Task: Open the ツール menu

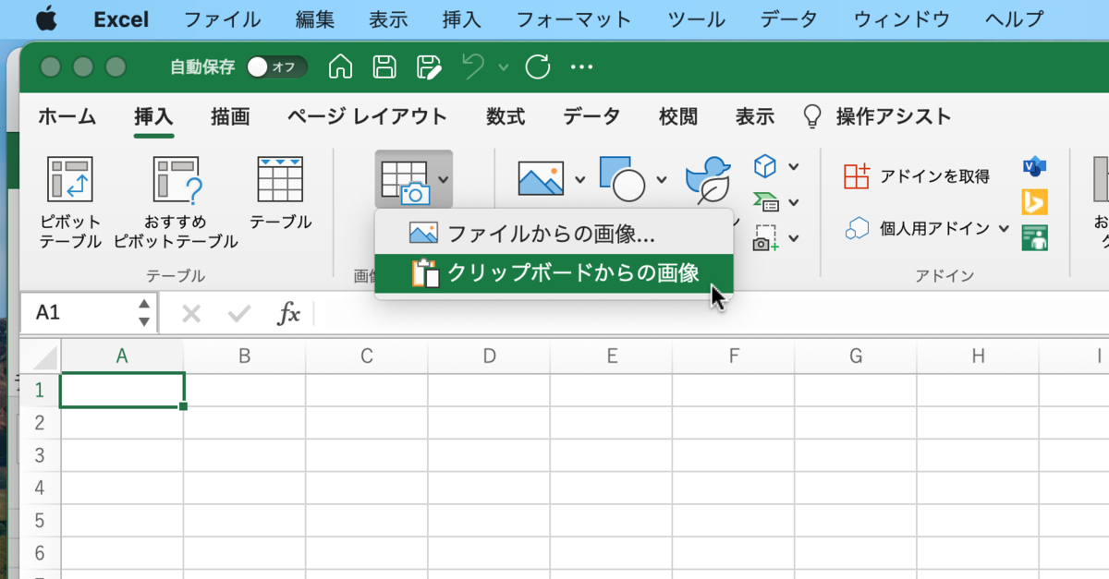Action: point(696,19)
